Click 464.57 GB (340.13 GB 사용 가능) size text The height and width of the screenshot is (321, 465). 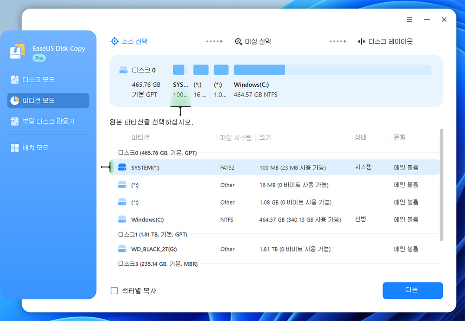coord(300,219)
